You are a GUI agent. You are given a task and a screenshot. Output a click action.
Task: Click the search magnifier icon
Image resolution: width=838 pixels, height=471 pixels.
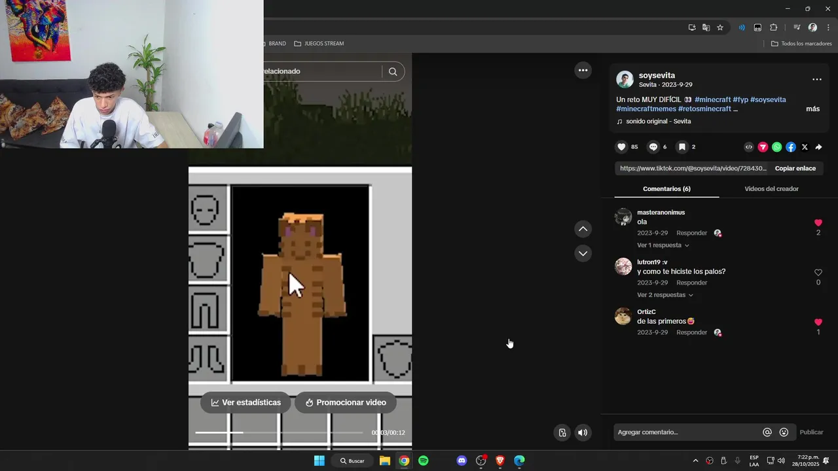coord(393,71)
